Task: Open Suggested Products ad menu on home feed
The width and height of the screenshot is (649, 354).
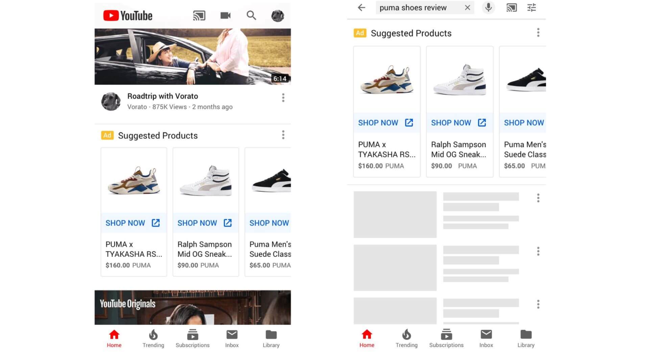Action: coord(283,135)
